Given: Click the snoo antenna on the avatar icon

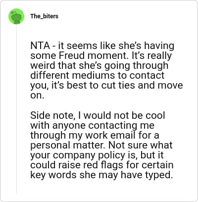Looking at the screenshot, I should pos(14,12).
